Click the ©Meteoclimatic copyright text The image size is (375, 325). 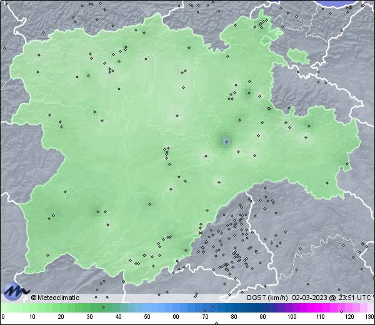pos(55,298)
